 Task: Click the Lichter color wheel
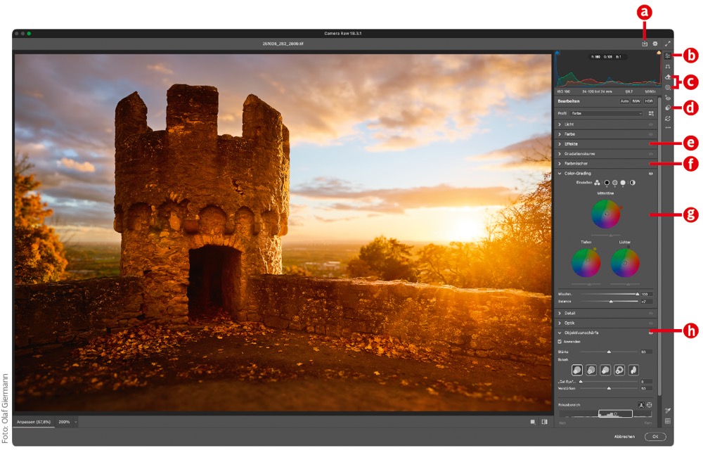(x=625, y=263)
